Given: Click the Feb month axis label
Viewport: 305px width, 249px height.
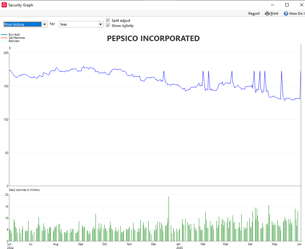Looking at the screenshot, I should pyautogui.click(x=203, y=244).
